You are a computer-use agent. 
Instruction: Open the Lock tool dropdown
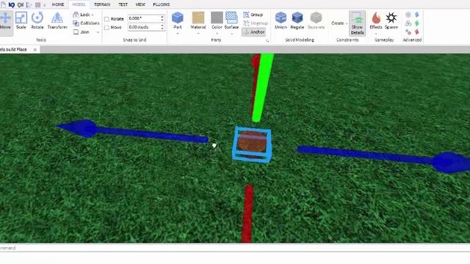83,15
